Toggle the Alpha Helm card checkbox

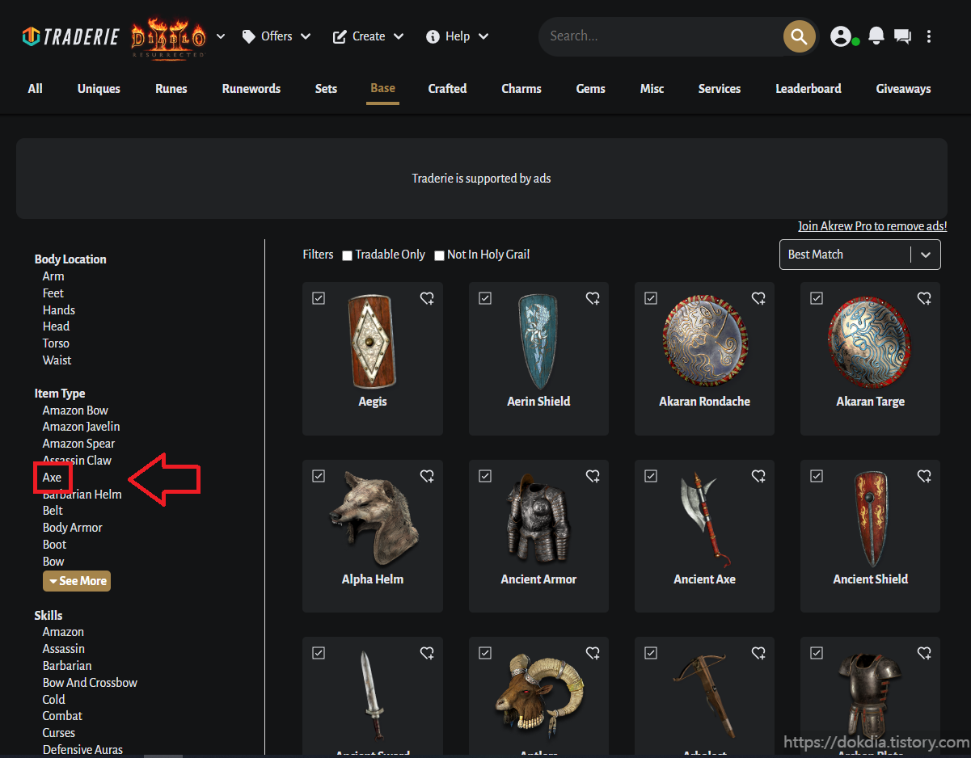tap(319, 476)
